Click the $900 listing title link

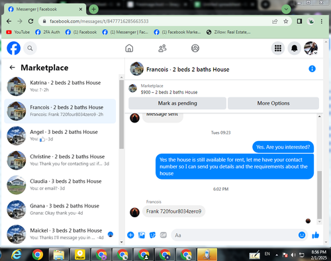(x=169, y=92)
